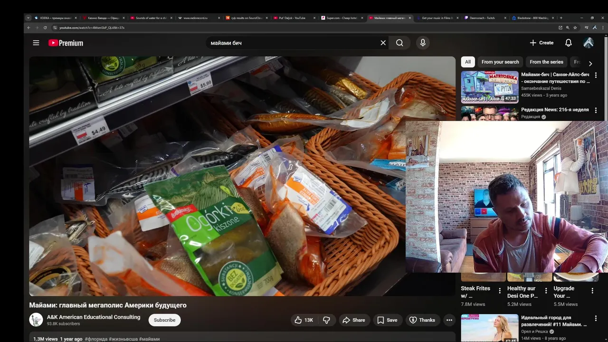Click the Share button

point(354,320)
